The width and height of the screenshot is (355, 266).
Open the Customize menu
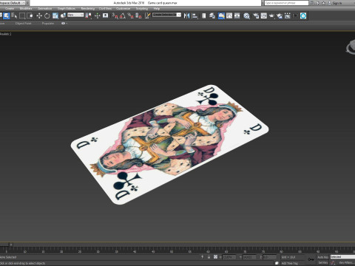pyautogui.click(x=123, y=8)
